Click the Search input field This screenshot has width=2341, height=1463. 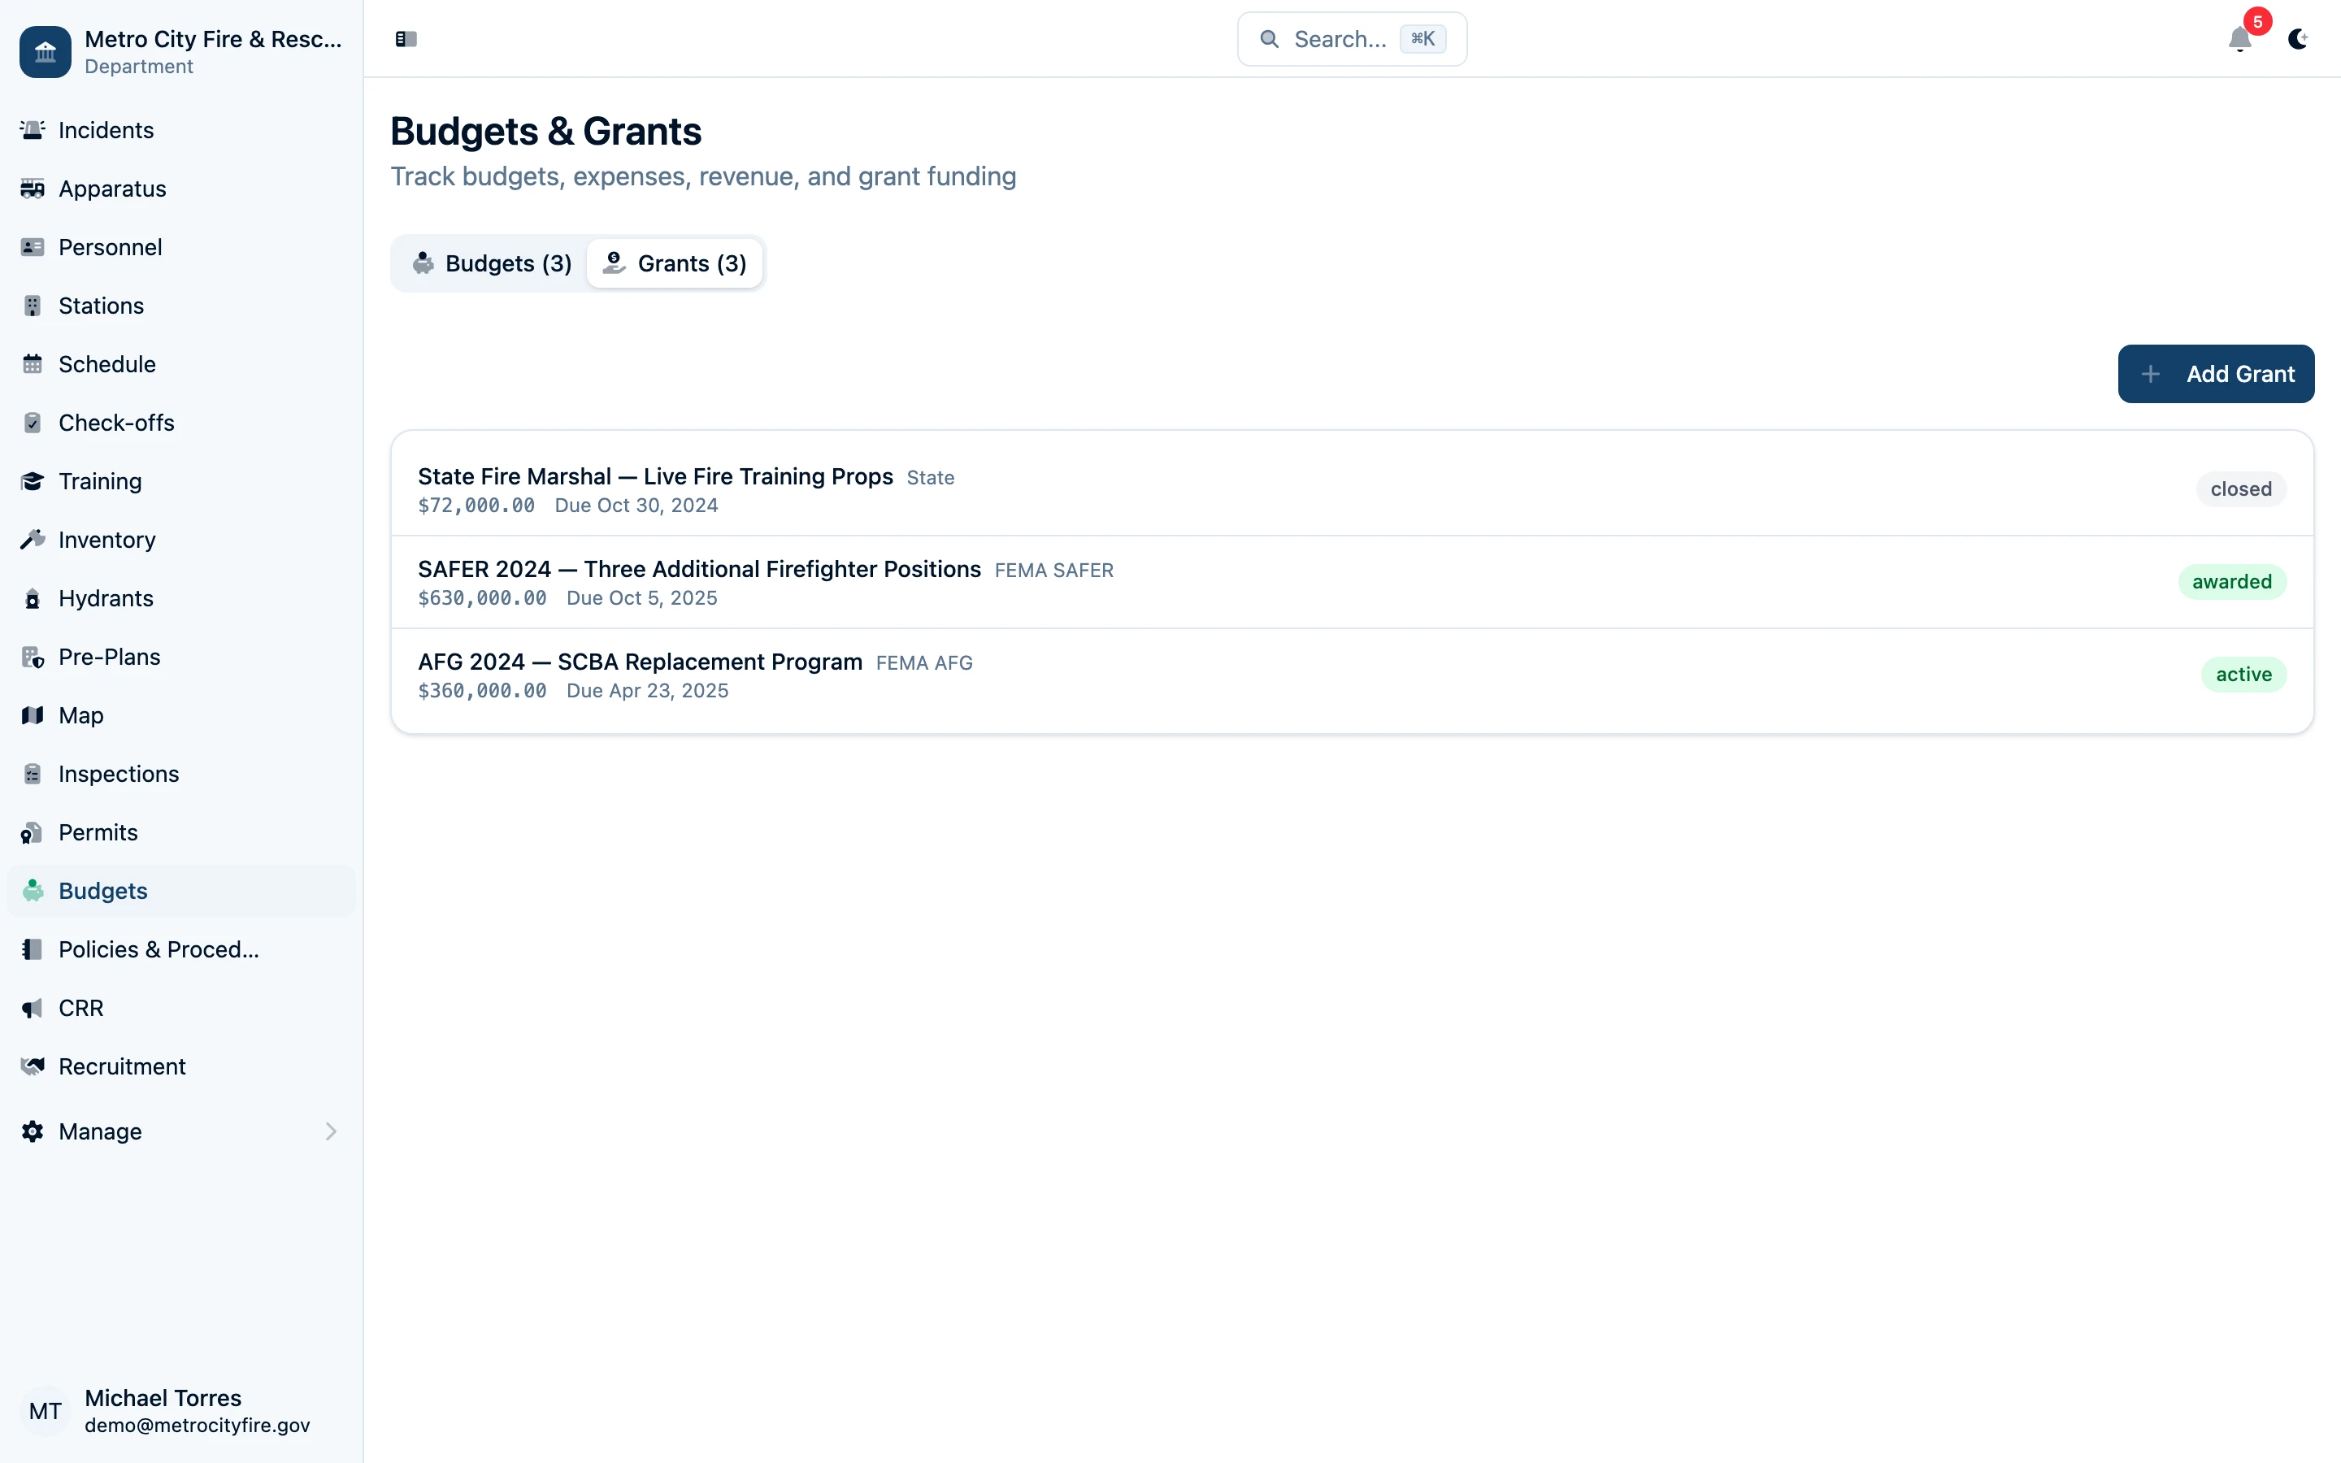click(1340, 39)
